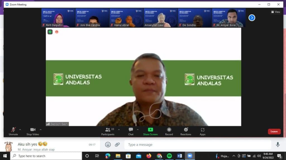Show hidden system tray icons
286x160 pixels.
tap(234, 156)
